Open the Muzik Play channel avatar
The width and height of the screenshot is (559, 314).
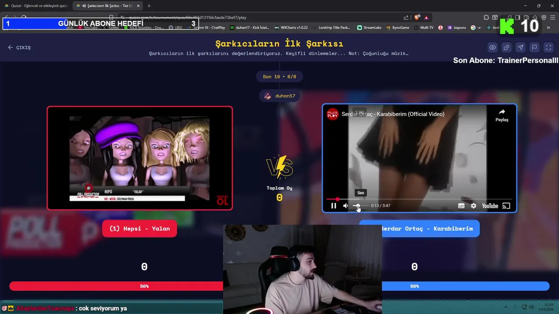coord(333,114)
